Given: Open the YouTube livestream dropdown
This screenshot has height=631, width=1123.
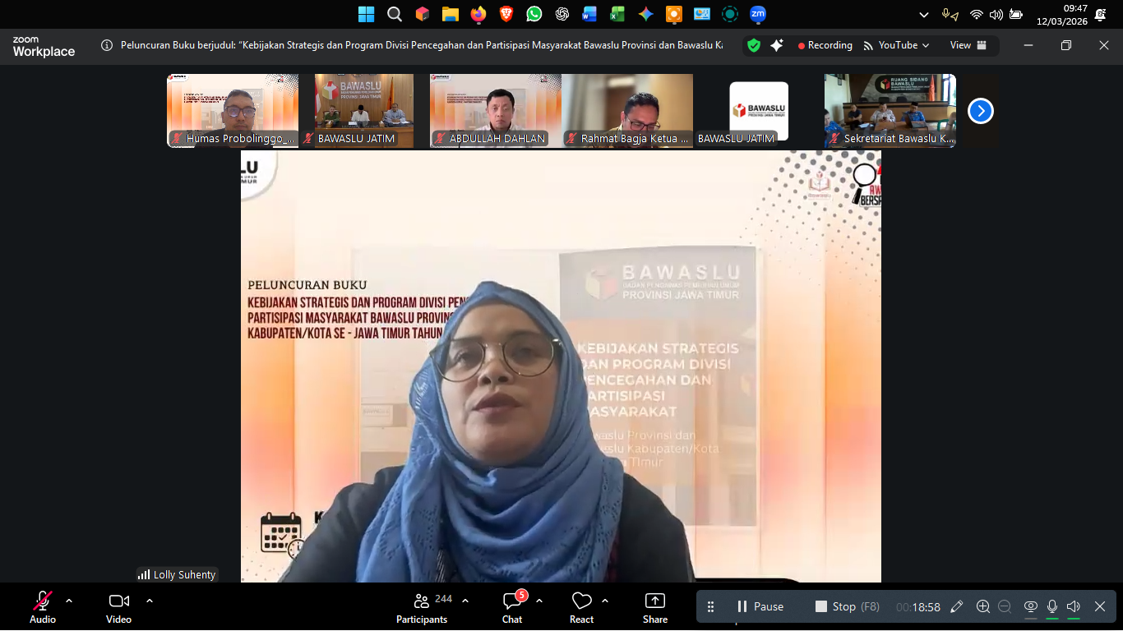Looking at the screenshot, I should tap(897, 45).
